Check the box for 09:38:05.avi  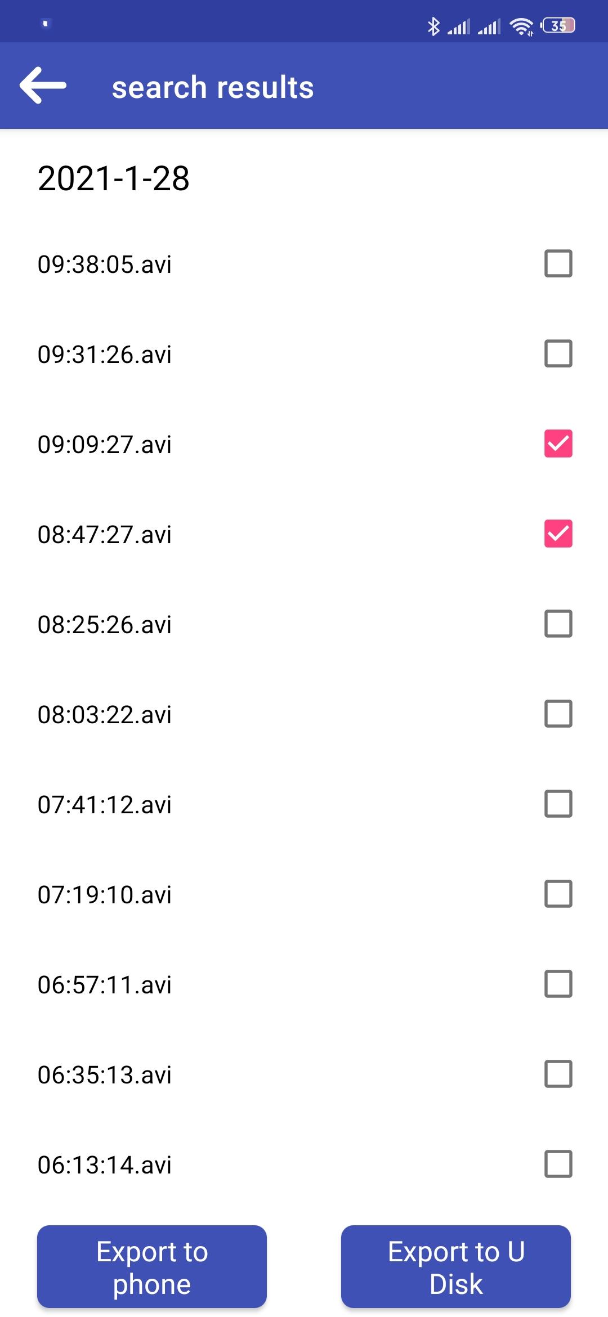click(558, 263)
